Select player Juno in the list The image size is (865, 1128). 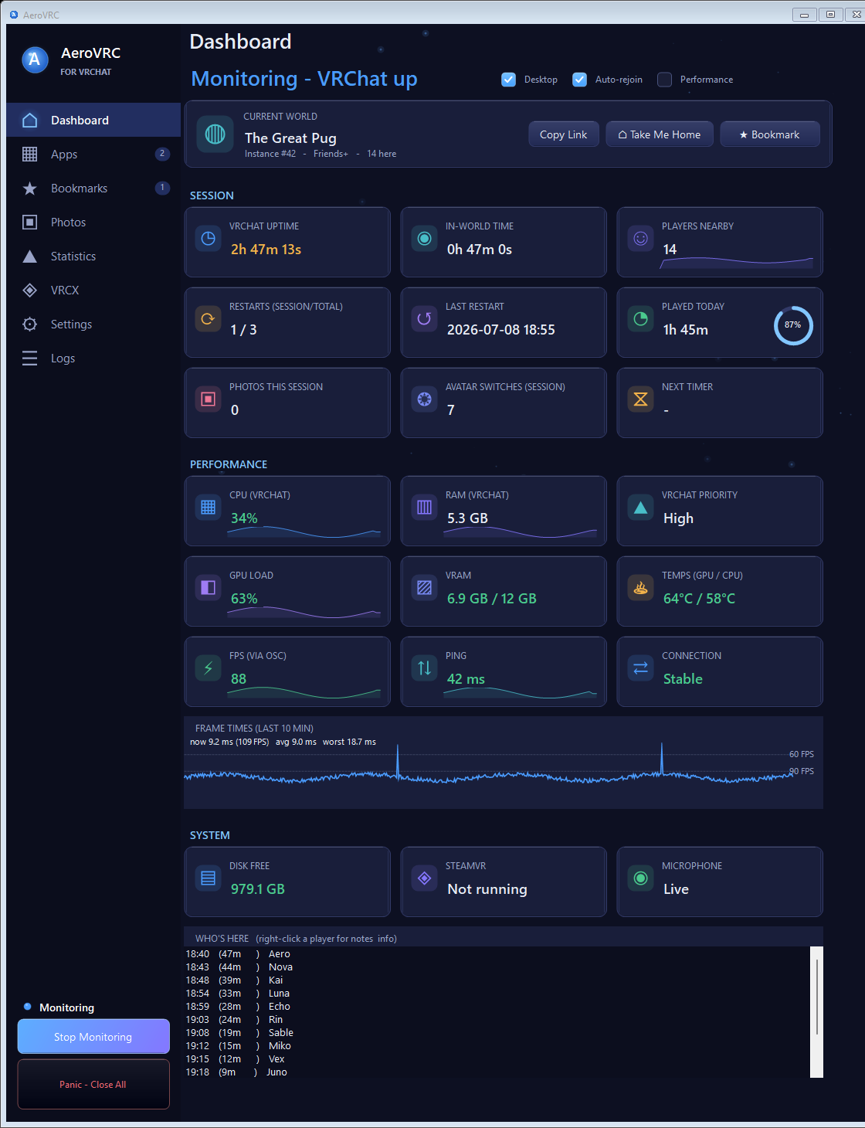coord(276,1072)
